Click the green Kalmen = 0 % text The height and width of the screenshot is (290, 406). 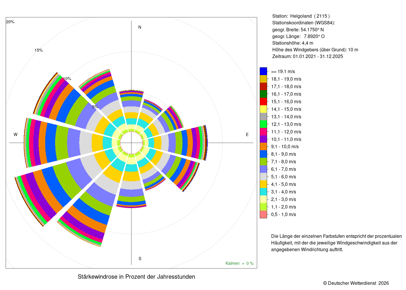click(x=240, y=263)
